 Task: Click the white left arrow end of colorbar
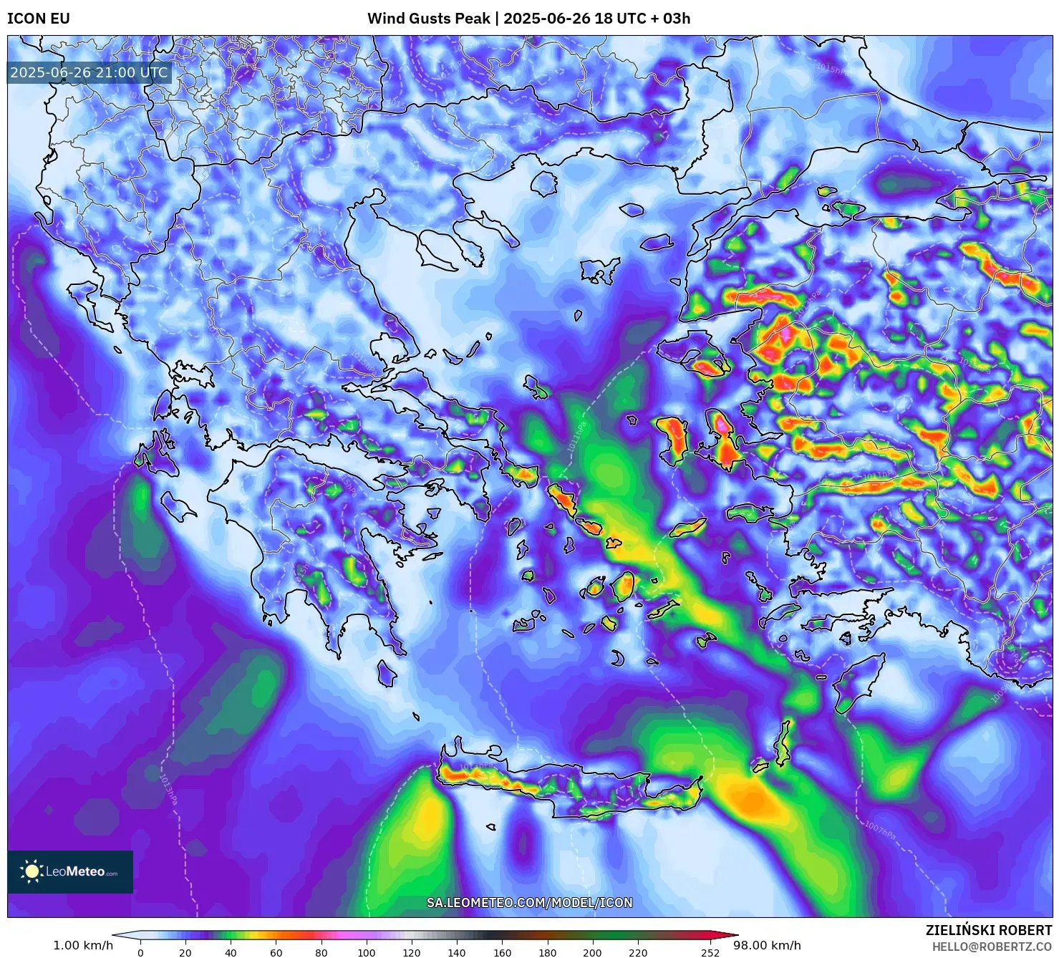[126, 935]
